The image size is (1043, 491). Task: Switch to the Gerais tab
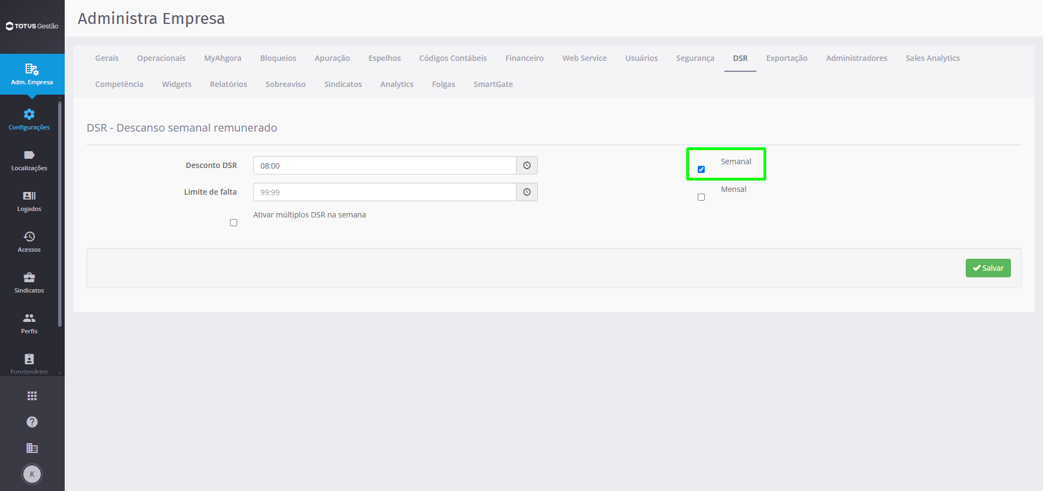[107, 58]
